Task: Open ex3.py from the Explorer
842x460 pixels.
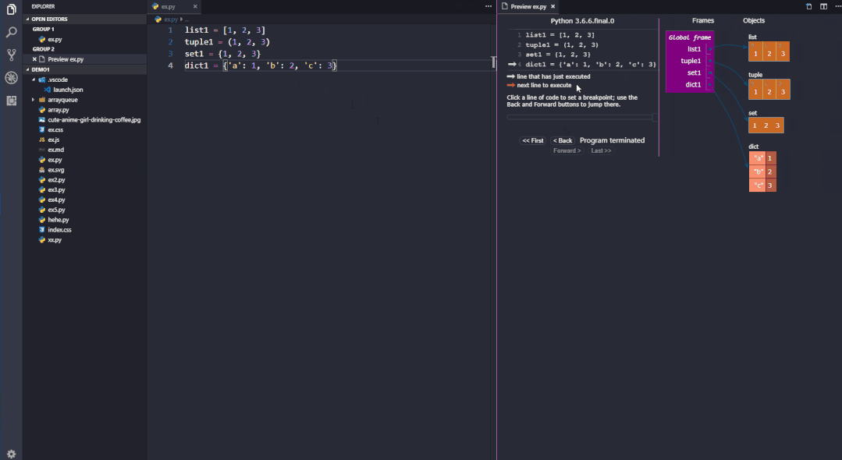Action: (55, 189)
